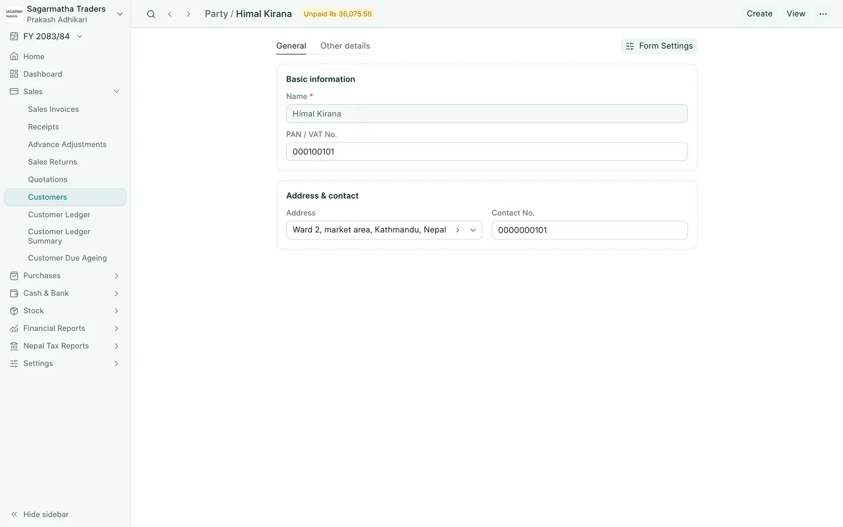Open Customer Ledger page
843x527 pixels.
59,215
